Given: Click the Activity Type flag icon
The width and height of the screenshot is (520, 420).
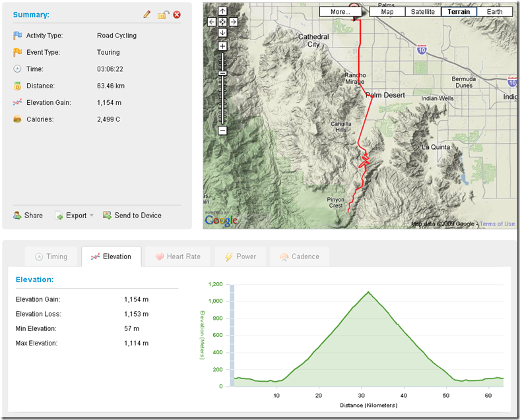Looking at the screenshot, I should point(17,36).
